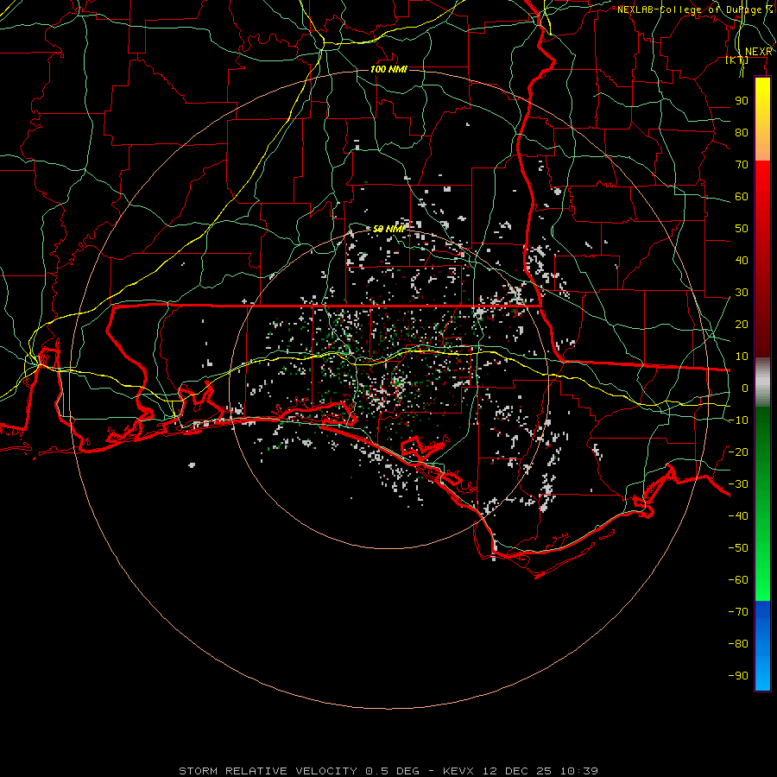This screenshot has height=777, width=777.
Task: Click the -50 value on the velocity scale
Action: 738,548
